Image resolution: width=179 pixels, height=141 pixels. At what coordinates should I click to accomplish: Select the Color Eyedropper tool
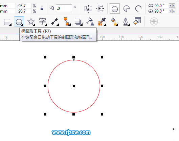102,21
